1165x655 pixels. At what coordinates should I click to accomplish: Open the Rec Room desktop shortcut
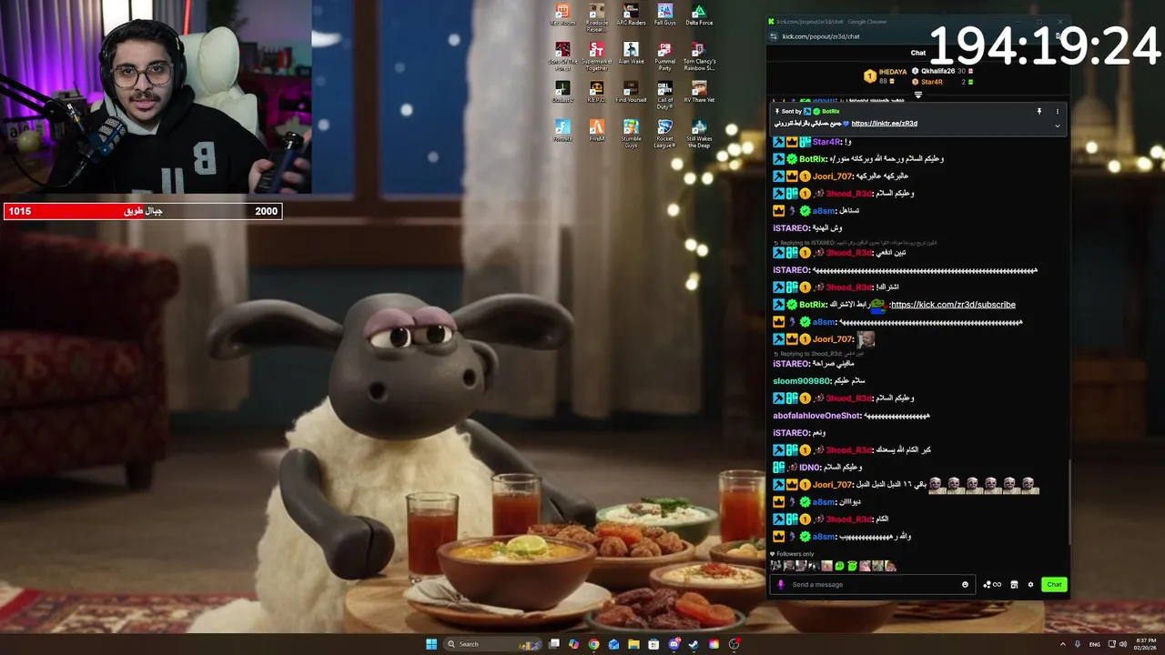pos(562,15)
